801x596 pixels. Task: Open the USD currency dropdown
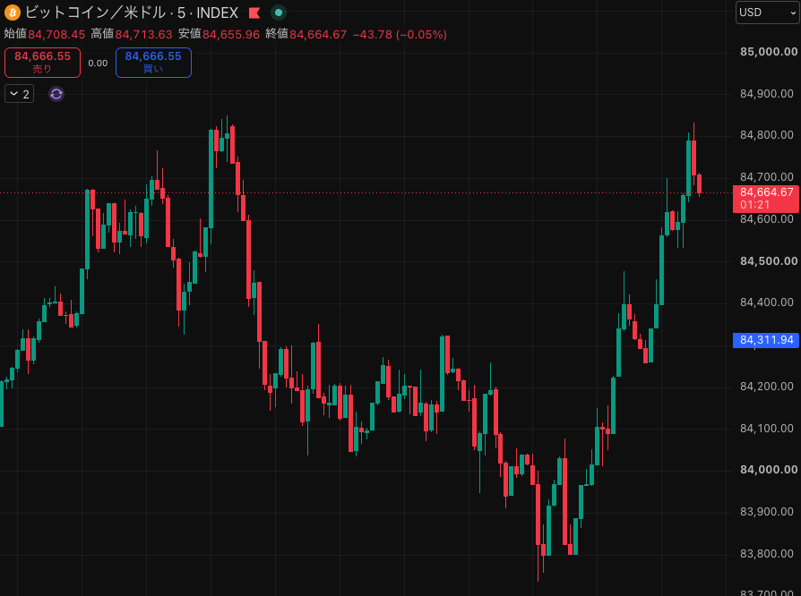point(768,13)
